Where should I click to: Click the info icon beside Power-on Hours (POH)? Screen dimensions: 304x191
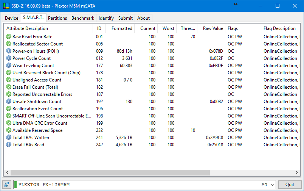(9, 51)
